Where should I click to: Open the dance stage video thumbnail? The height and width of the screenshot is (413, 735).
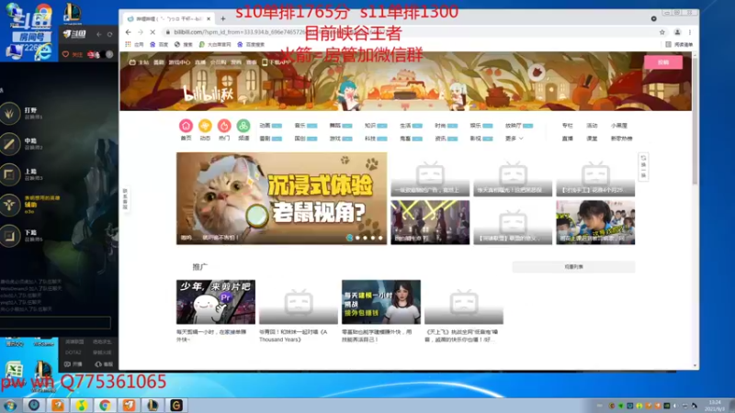(x=430, y=222)
